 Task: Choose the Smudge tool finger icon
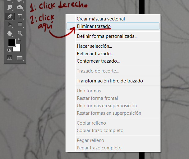pos(10,7)
